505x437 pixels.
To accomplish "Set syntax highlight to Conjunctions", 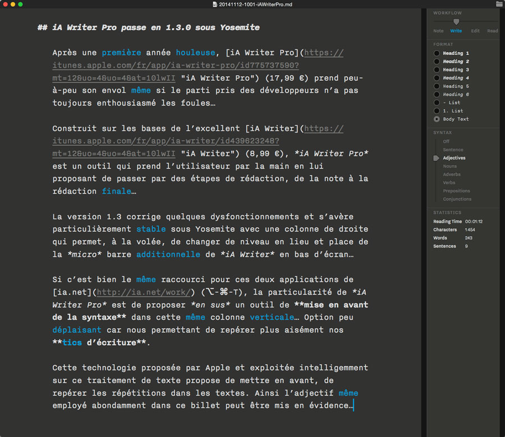I will [x=457, y=199].
